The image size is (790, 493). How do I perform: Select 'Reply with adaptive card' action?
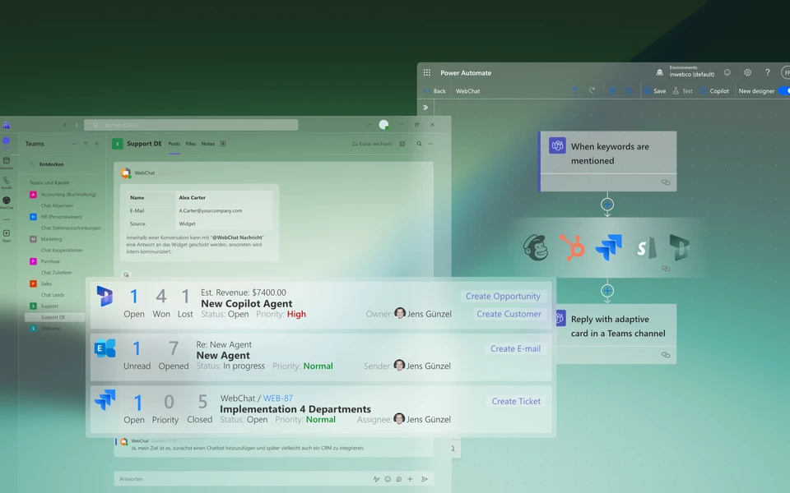(x=616, y=333)
